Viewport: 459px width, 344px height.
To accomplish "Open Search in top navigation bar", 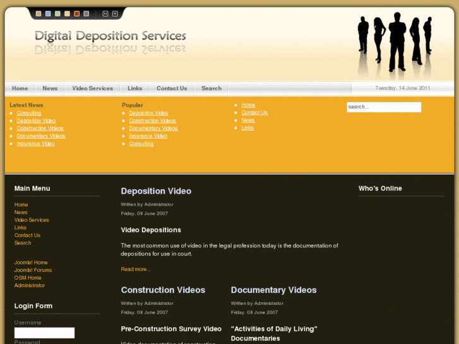I will [212, 88].
